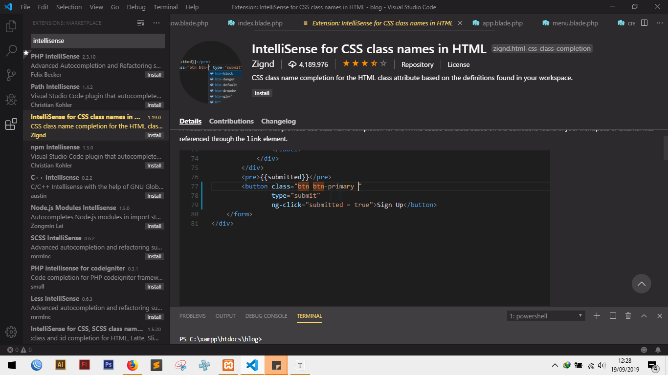
Task: Open the Contributions tab
Action: [x=231, y=121]
